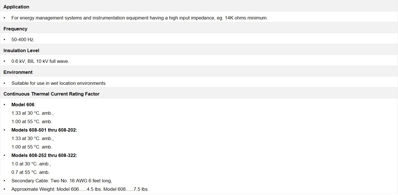Screen dimensions: 398x195
Task: Click the 0.6 kV BIL insulation text
Action: tap(40, 61)
